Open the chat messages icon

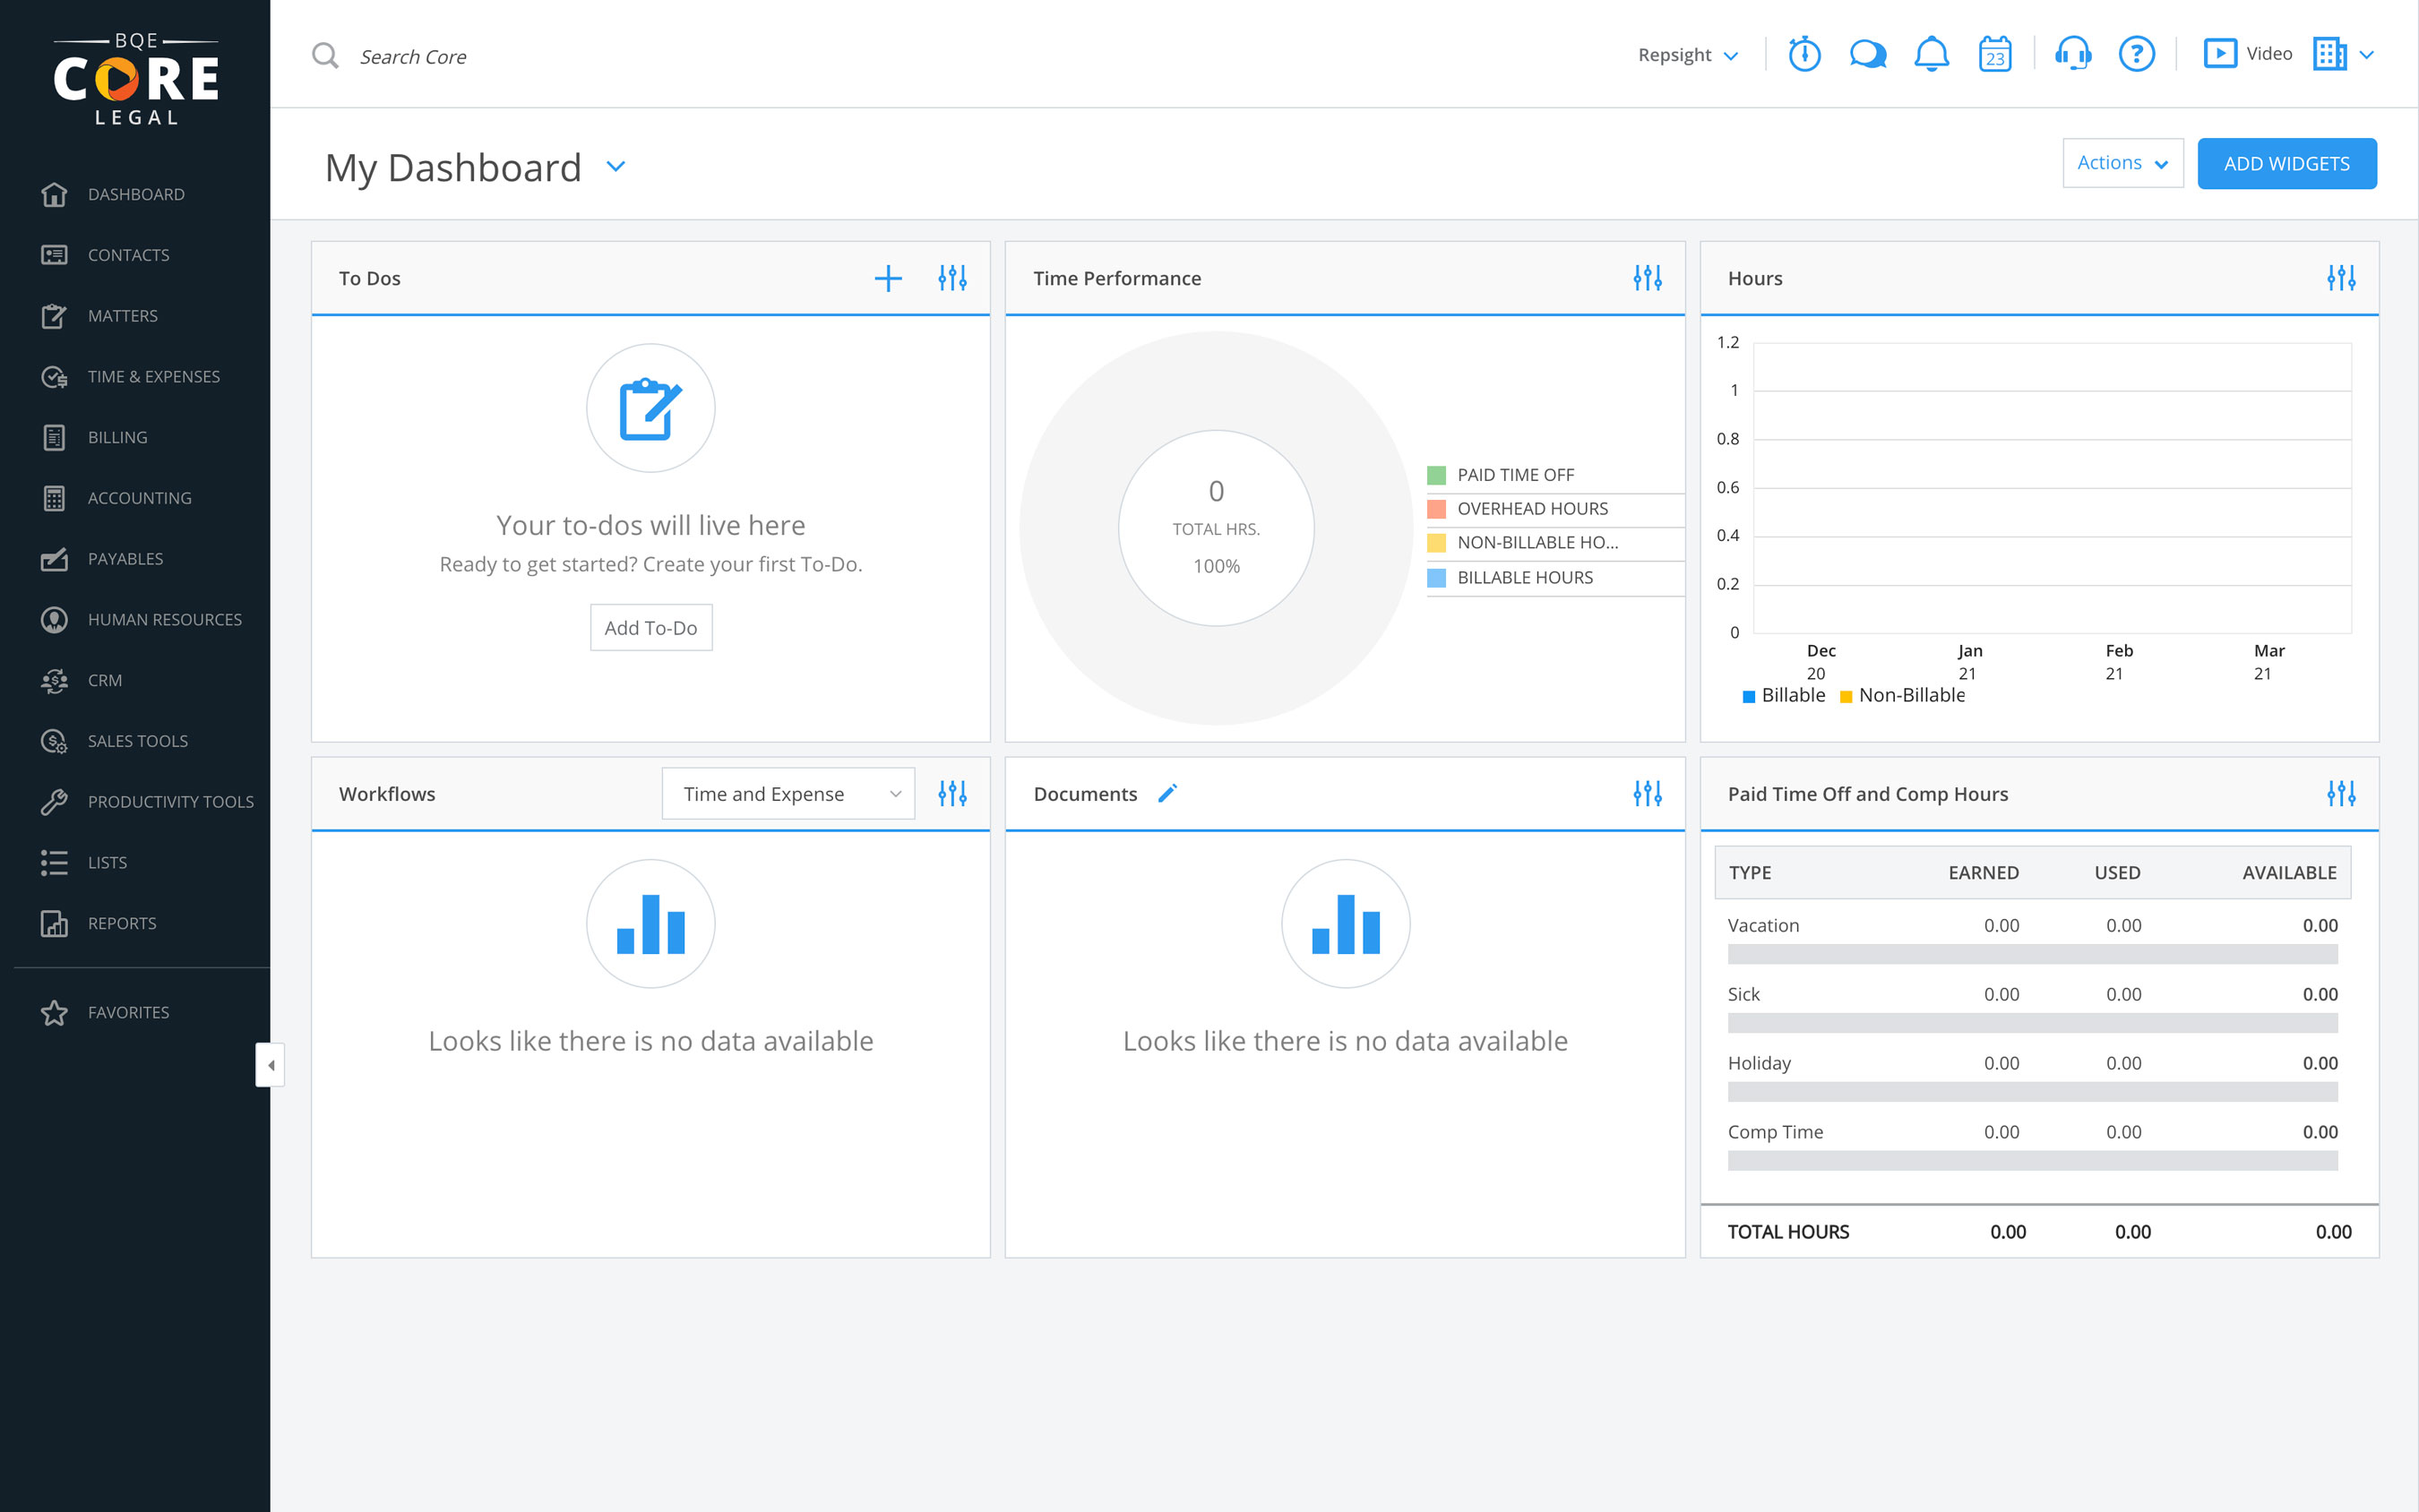[1867, 54]
